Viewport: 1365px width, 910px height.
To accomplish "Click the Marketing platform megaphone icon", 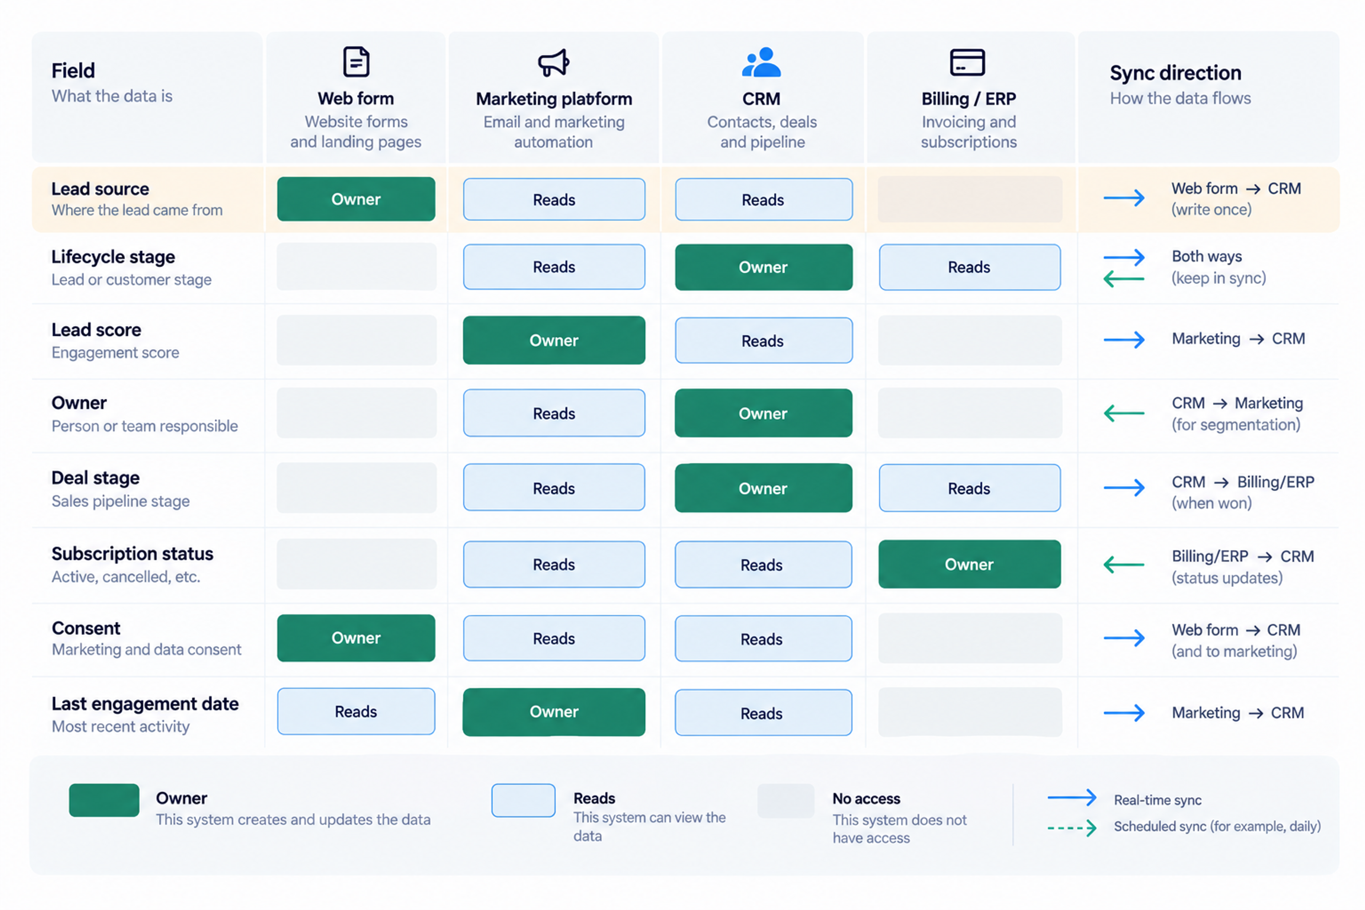I will pyautogui.click(x=554, y=62).
